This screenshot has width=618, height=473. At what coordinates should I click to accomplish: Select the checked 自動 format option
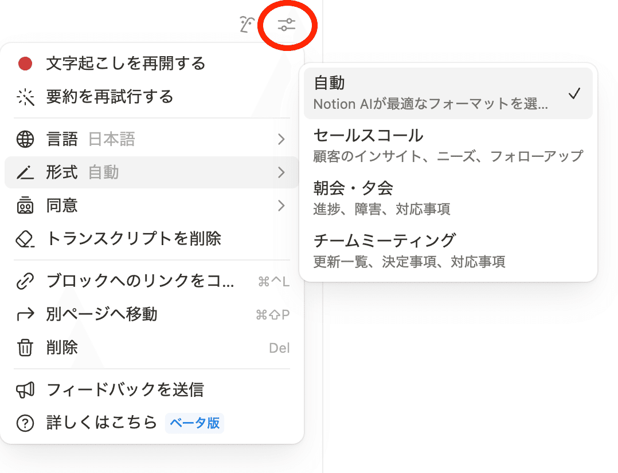pyautogui.click(x=448, y=93)
